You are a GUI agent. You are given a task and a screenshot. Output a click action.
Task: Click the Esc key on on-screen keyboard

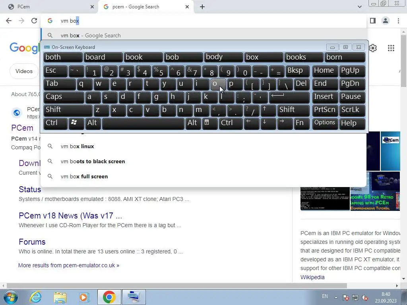[56, 71]
